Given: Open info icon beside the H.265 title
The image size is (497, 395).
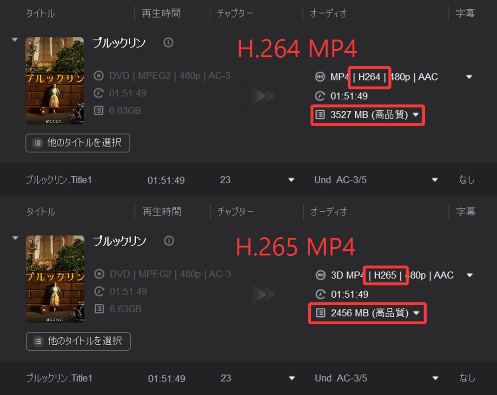Looking at the screenshot, I should tap(169, 241).
